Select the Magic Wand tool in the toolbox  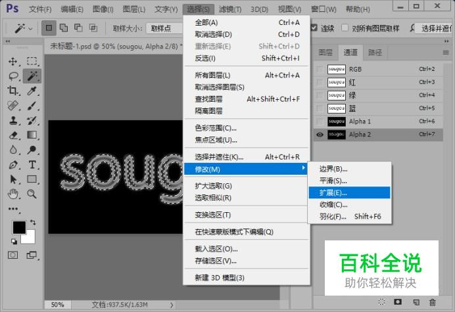(x=32, y=76)
